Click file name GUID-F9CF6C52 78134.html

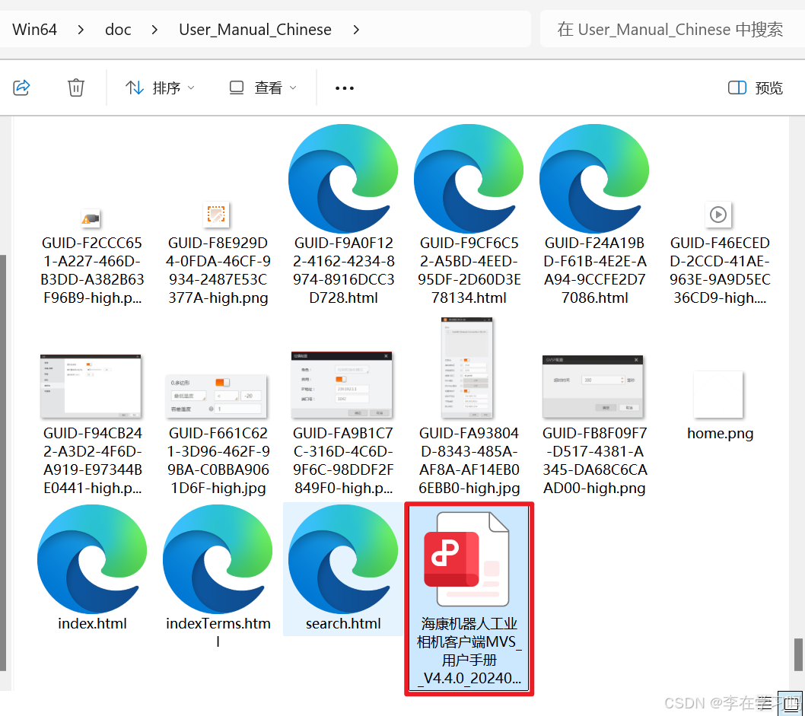click(469, 270)
